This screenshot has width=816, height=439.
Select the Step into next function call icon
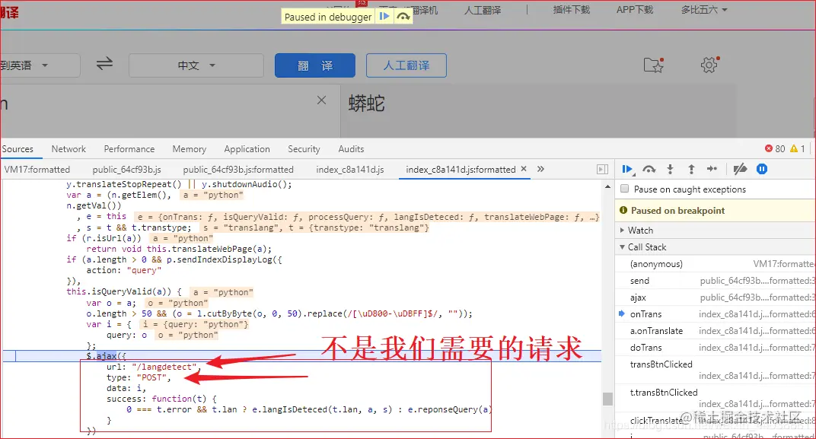(x=671, y=168)
